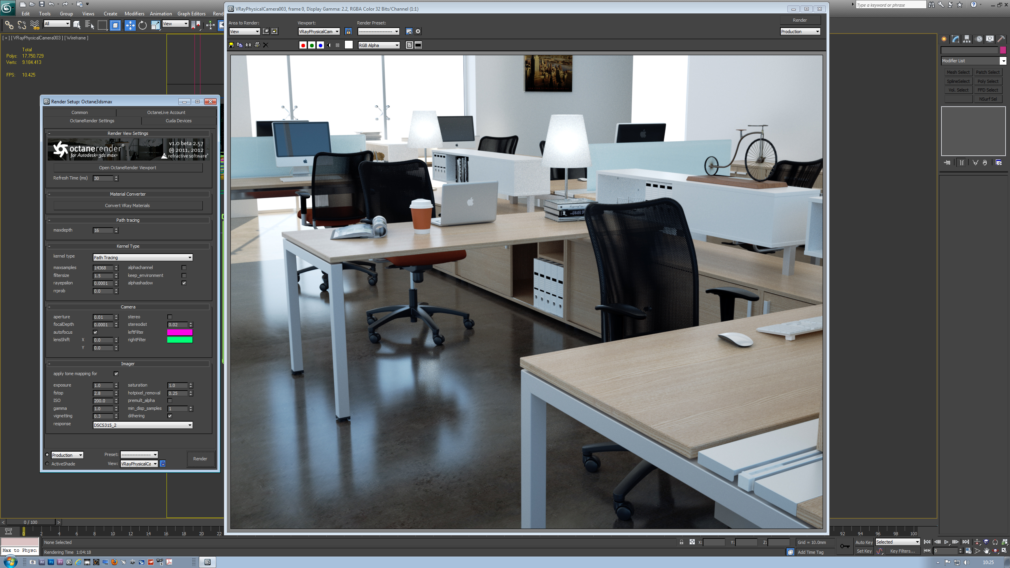Open the response curve dropdown

coord(143,425)
